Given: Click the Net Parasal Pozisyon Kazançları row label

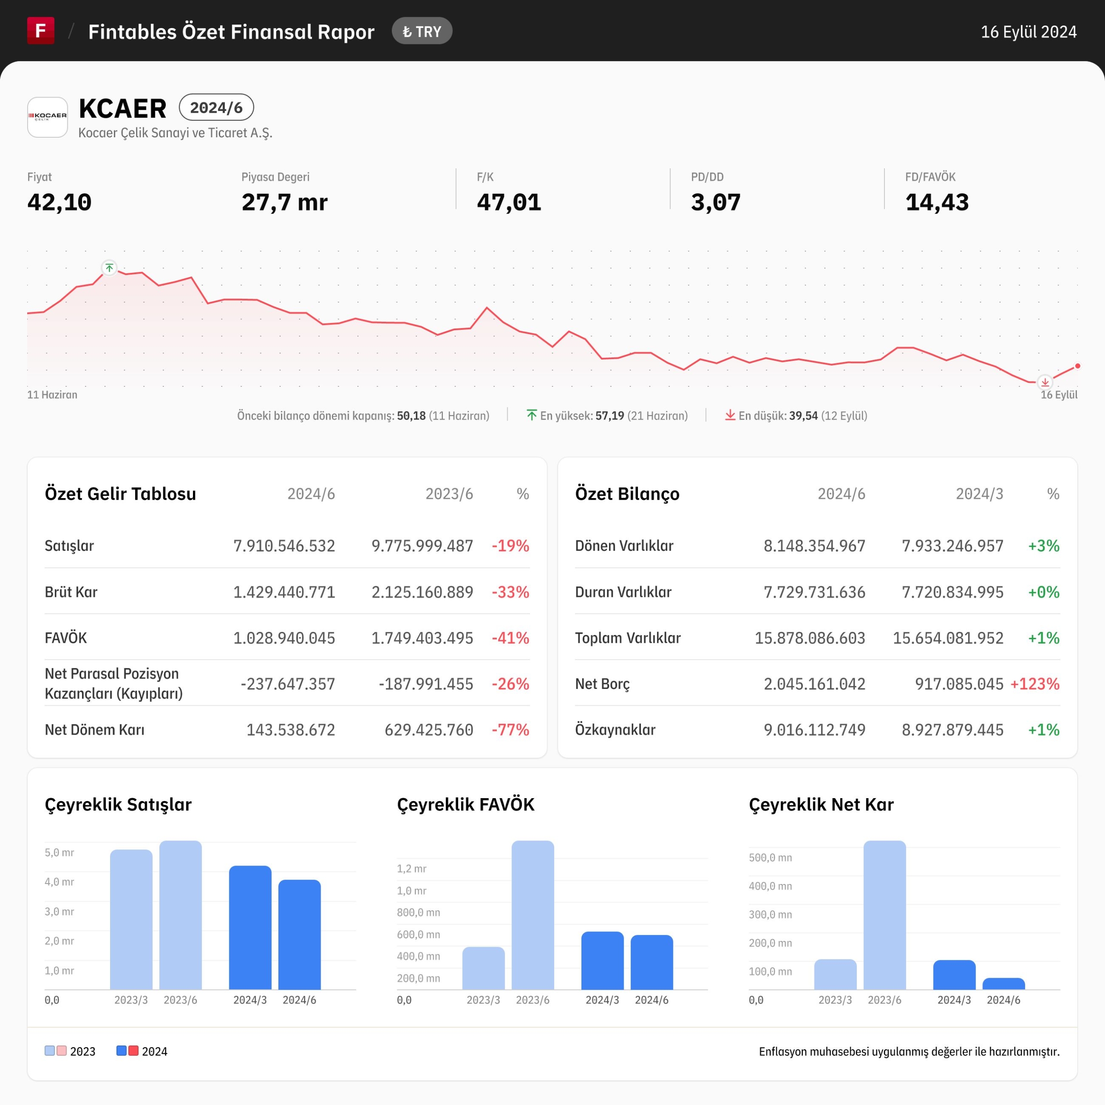Looking at the screenshot, I should [114, 683].
